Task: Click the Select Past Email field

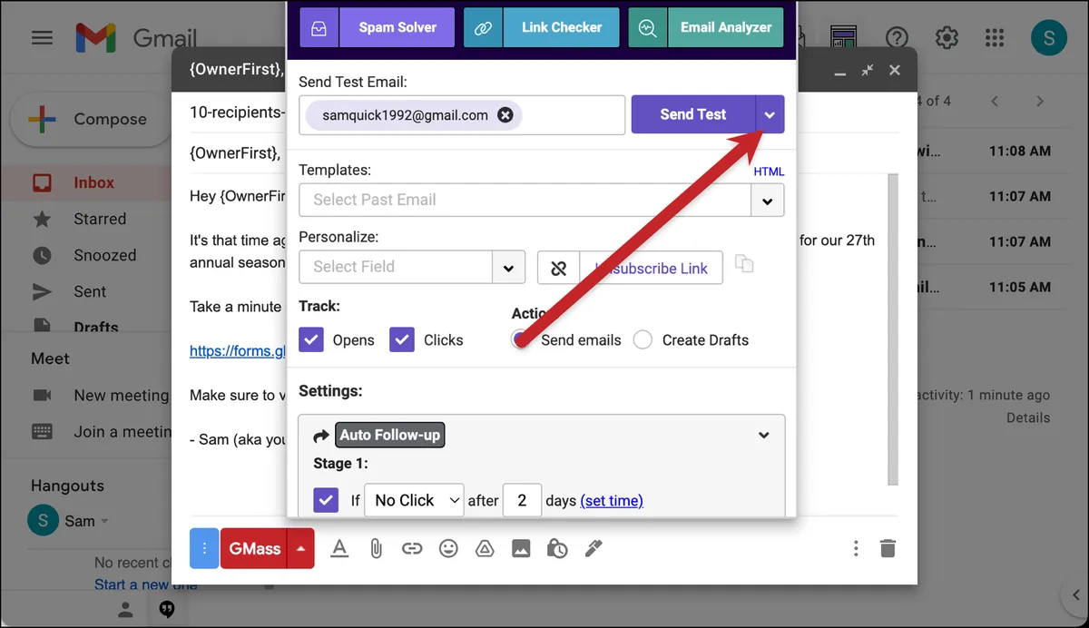Action: coord(525,200)
